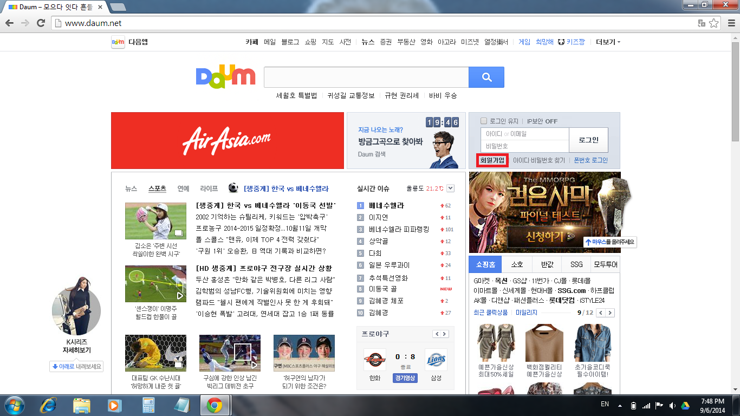This screenshot has width=740, height=416.
Task: Open the AirAsia.com banner ad
Action: (x=228, y=141)
